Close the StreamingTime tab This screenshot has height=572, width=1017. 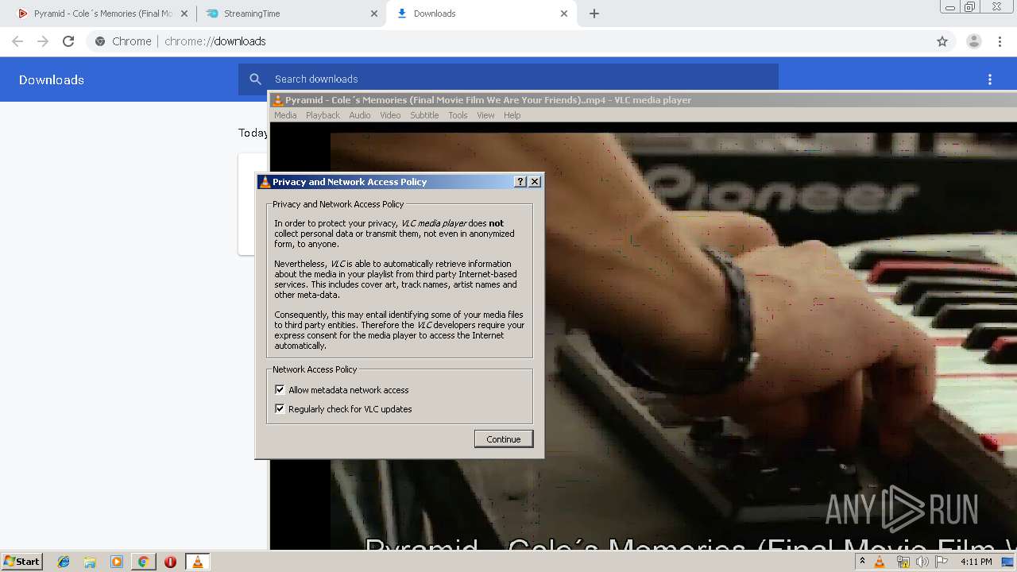click(373, 14)
